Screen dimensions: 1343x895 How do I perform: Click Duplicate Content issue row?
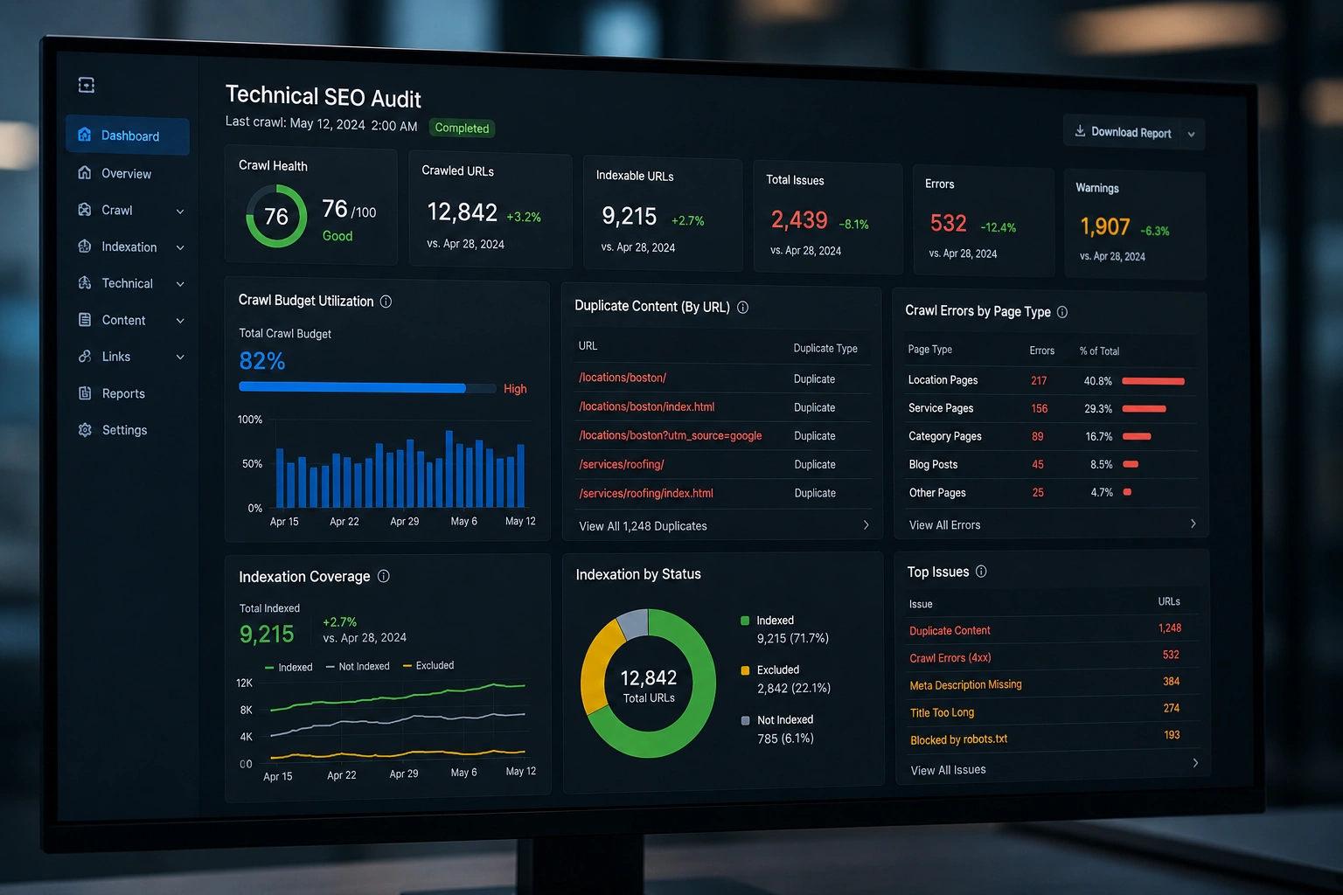[x=1046, y=629]
